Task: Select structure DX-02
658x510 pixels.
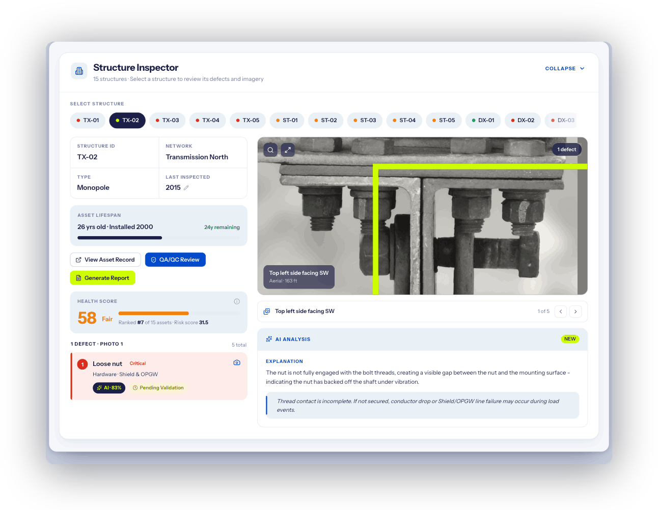Action: [x=523, y=121]
